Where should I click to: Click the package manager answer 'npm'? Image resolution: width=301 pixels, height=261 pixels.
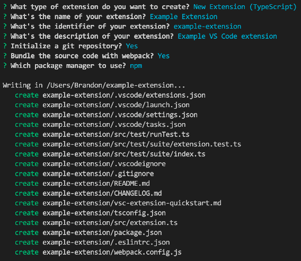(136, 66)
